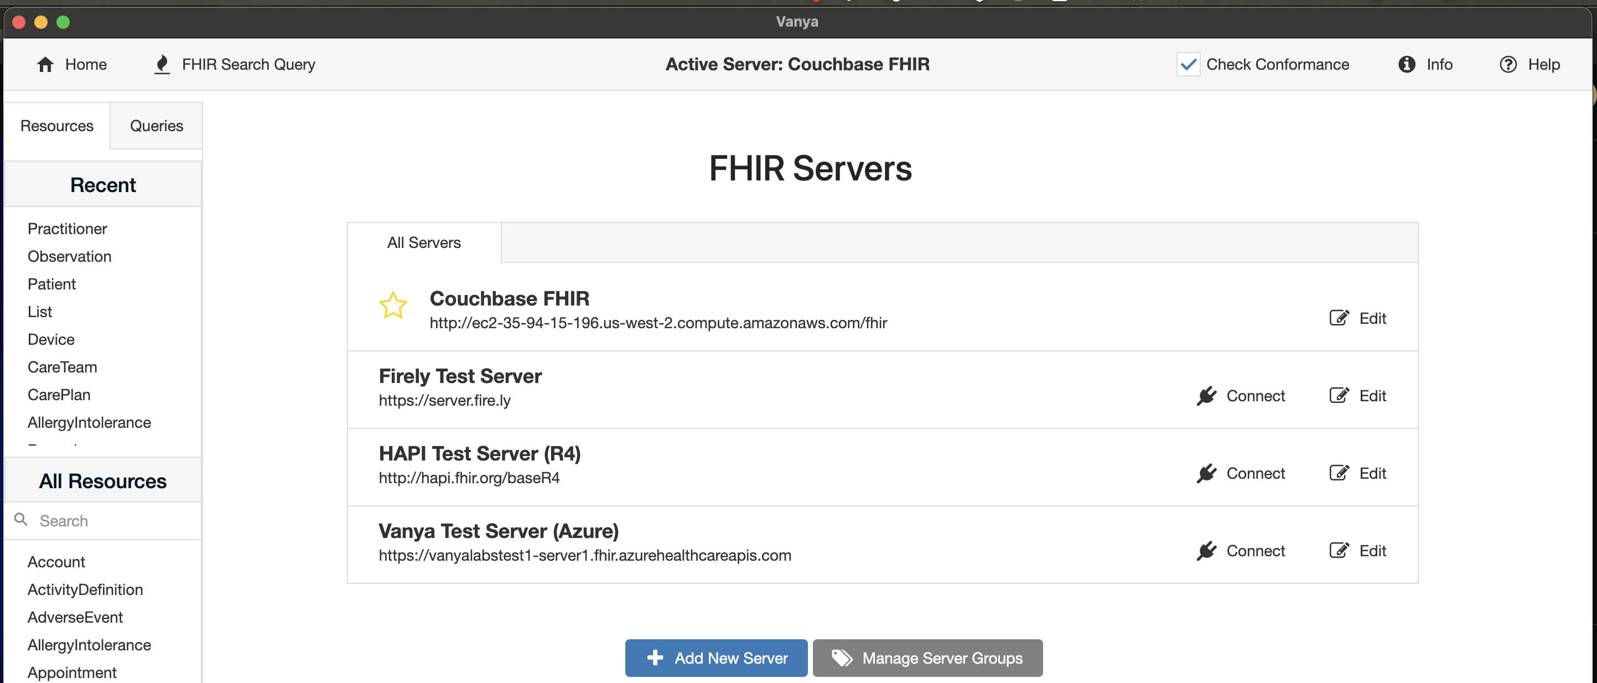Click edit icon for Couchbase FHIR

[1339, 318]
